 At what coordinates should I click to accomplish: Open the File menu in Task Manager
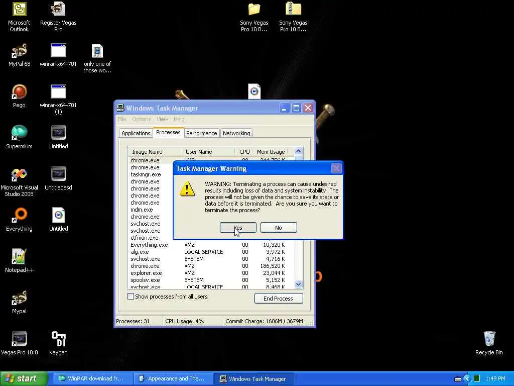pyautogui.click(x=122, y=119)
